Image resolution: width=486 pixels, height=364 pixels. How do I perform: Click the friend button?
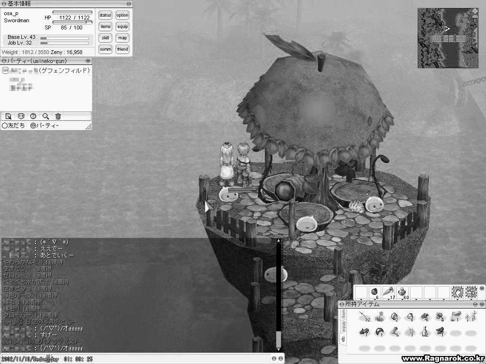click(122, 49)
